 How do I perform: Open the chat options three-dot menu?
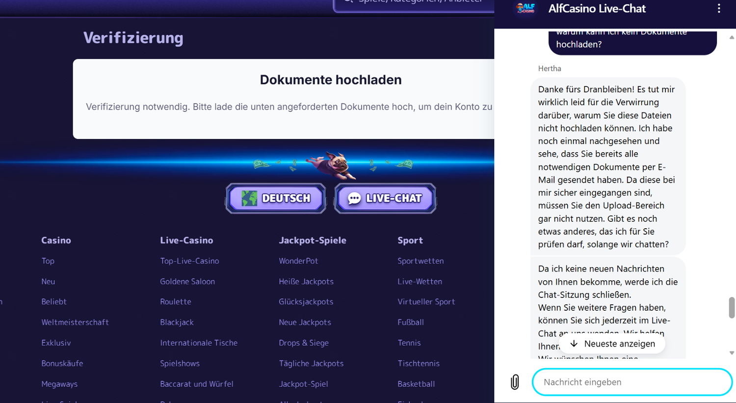[719, 8]
